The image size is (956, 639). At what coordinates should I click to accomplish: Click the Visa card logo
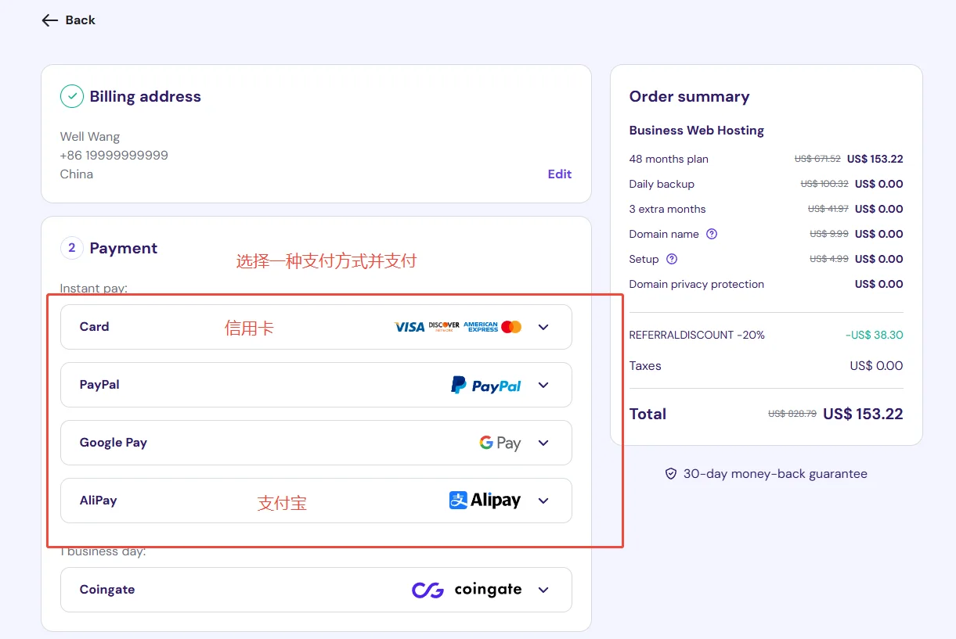click(409, 327)
